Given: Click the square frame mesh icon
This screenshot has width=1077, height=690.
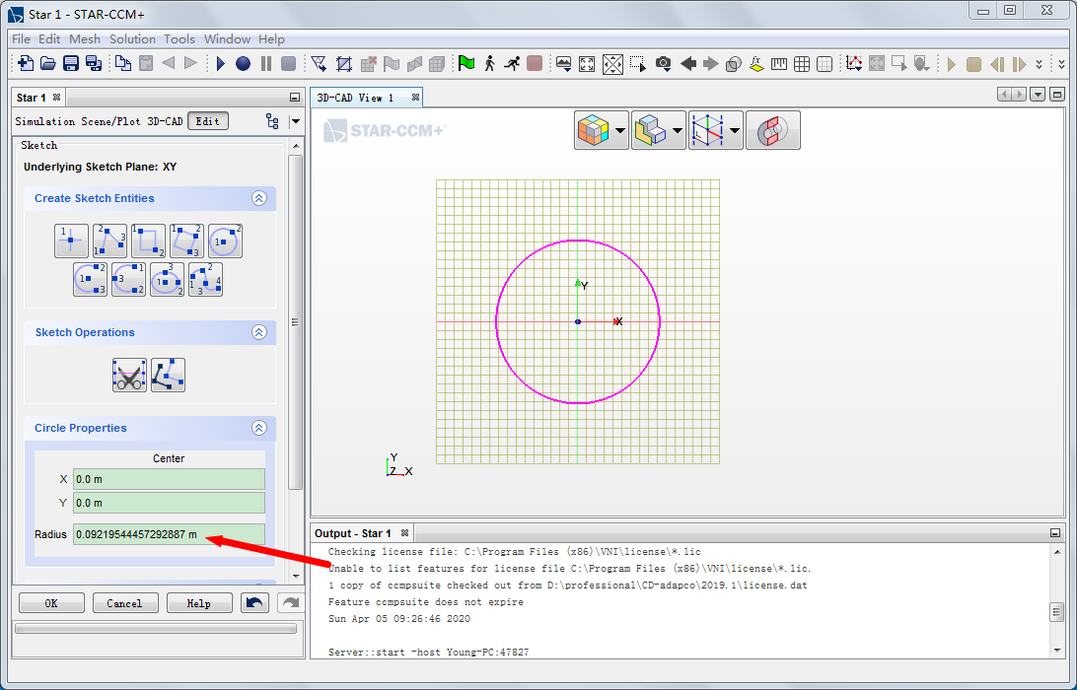Looking at the screenshot, I should pyautogui.click(x=344, y=64).
